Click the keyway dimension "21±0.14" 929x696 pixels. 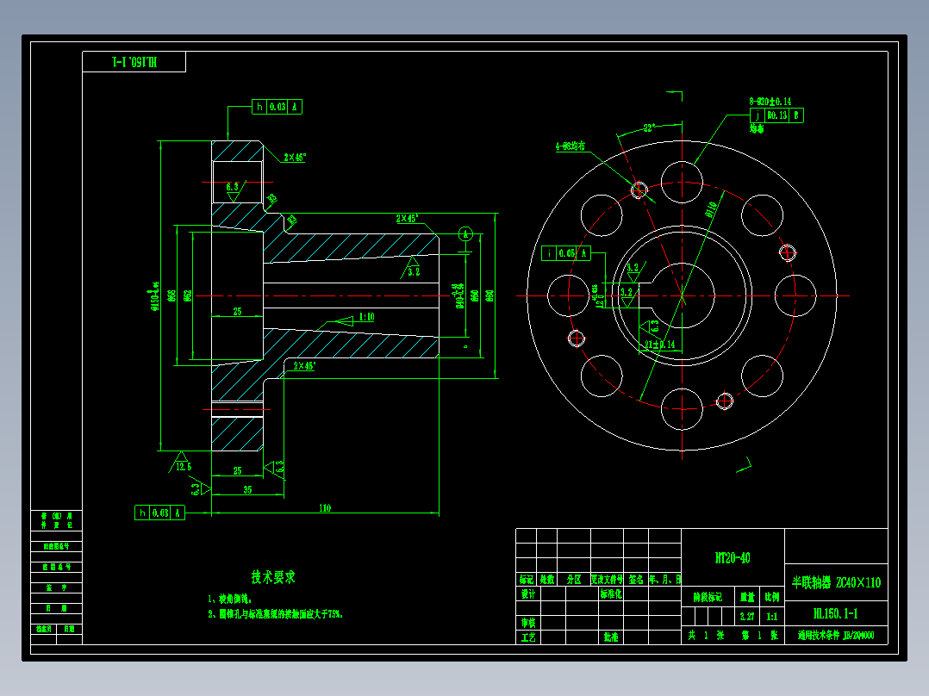[660, 345]
